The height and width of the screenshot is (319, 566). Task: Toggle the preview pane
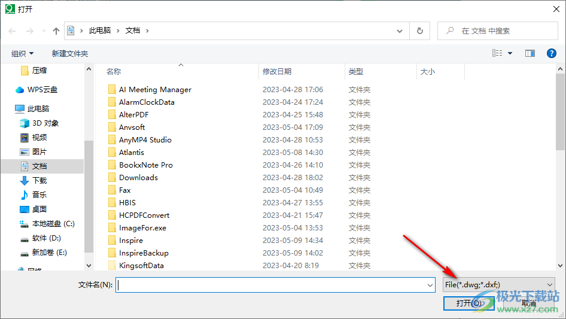(530, 53)
